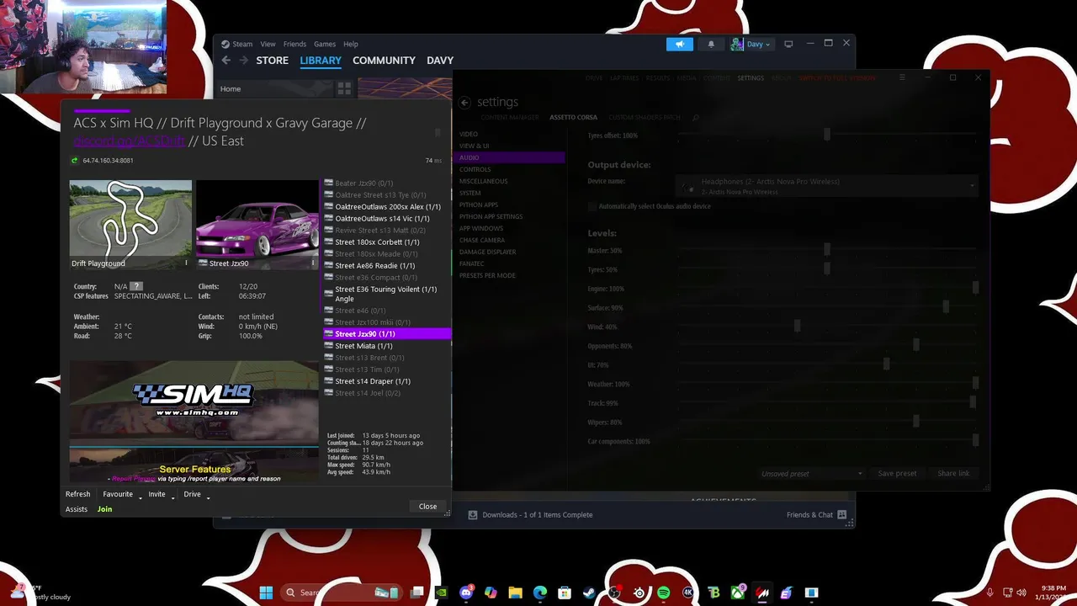Adjust the Wind volume slider

click(797, 326)
